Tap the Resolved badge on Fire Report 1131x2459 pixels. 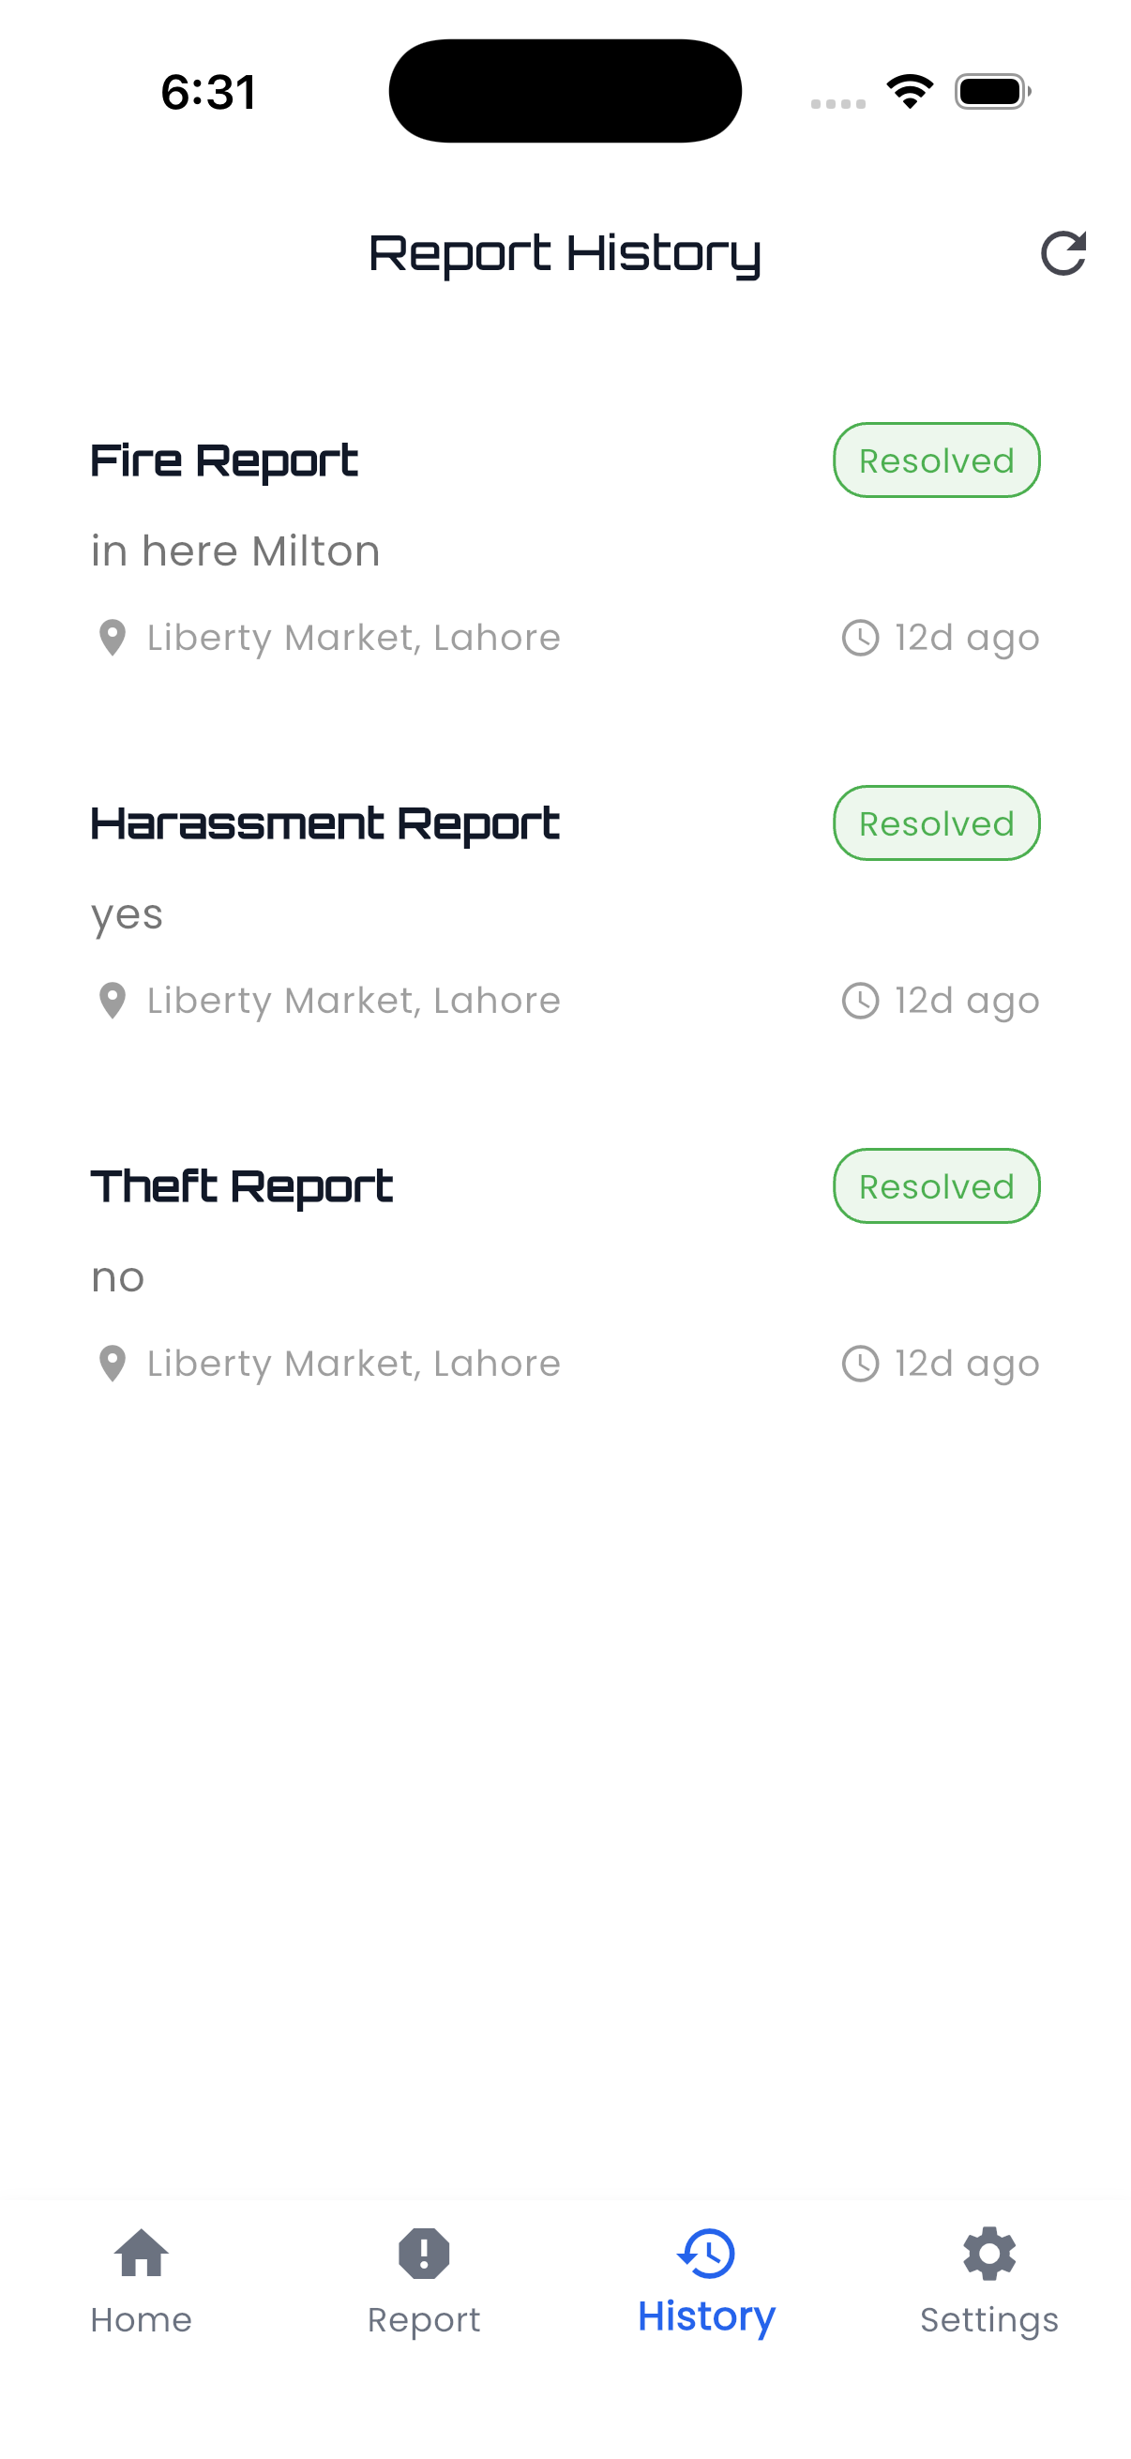click(936, 461)
